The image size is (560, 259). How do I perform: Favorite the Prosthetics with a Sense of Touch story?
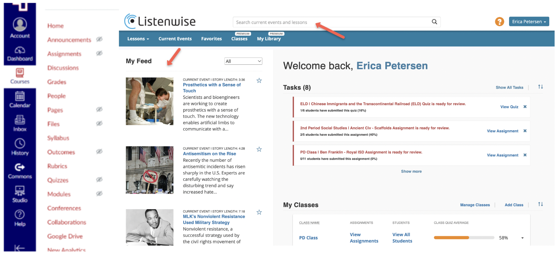pyautogui.click(x=259, y=81)
